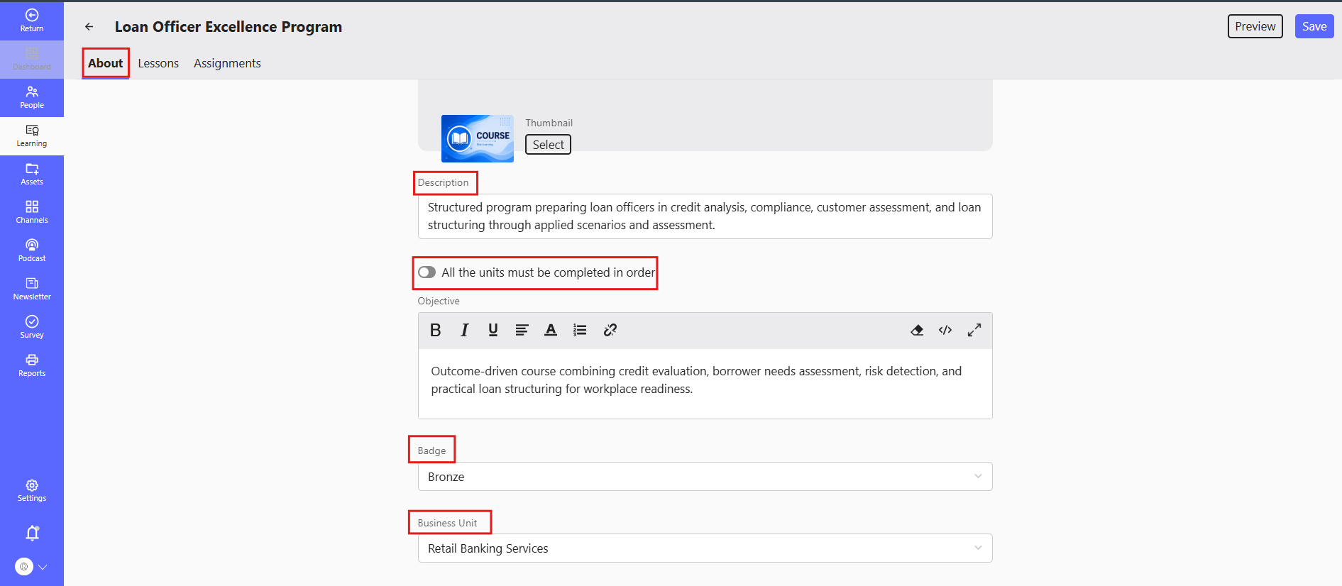
Task: Click the course thumbnail image
Action: 478,138
